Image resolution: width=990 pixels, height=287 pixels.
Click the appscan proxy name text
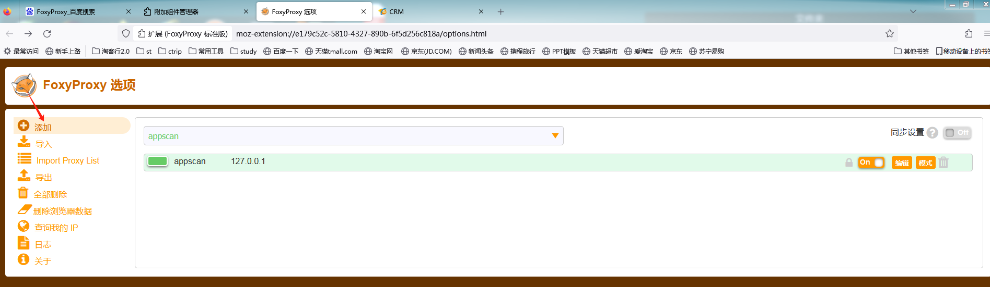click(x=190, y=161)
